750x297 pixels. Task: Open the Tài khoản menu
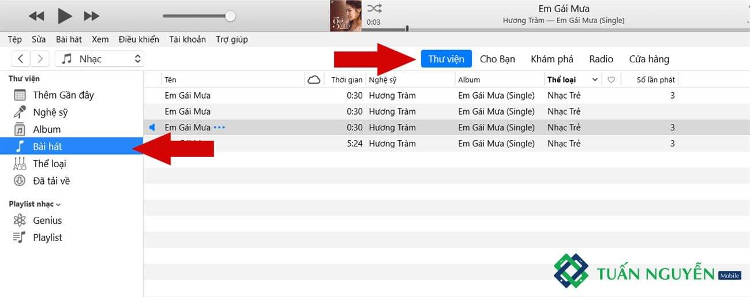(x=187, y=39)
